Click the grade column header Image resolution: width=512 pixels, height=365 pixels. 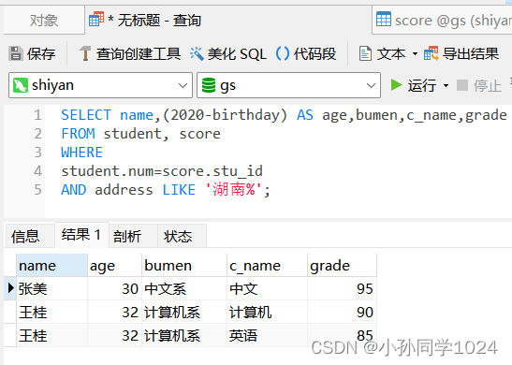coord(342,266)
